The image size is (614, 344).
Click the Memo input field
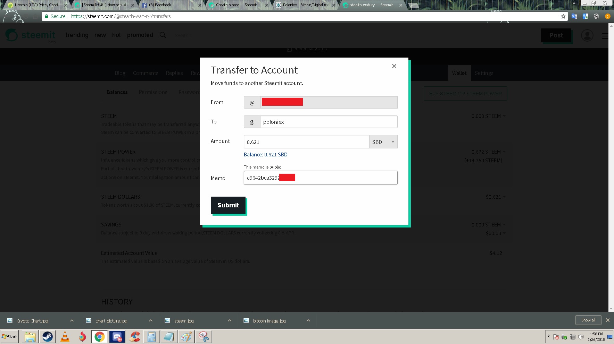point(321,178)
